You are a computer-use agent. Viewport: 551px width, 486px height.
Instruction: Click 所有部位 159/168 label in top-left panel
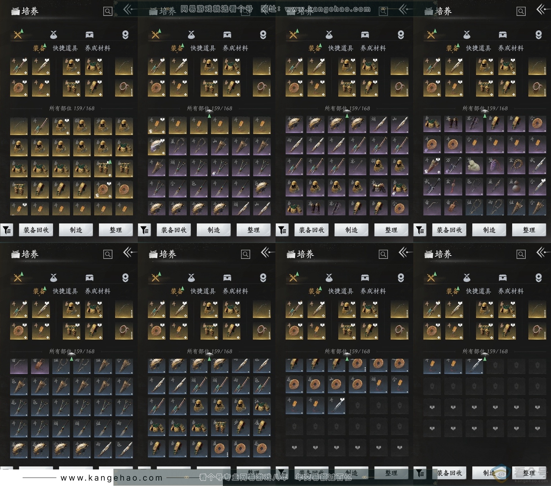pyautogui.click(x=72, y=108)
